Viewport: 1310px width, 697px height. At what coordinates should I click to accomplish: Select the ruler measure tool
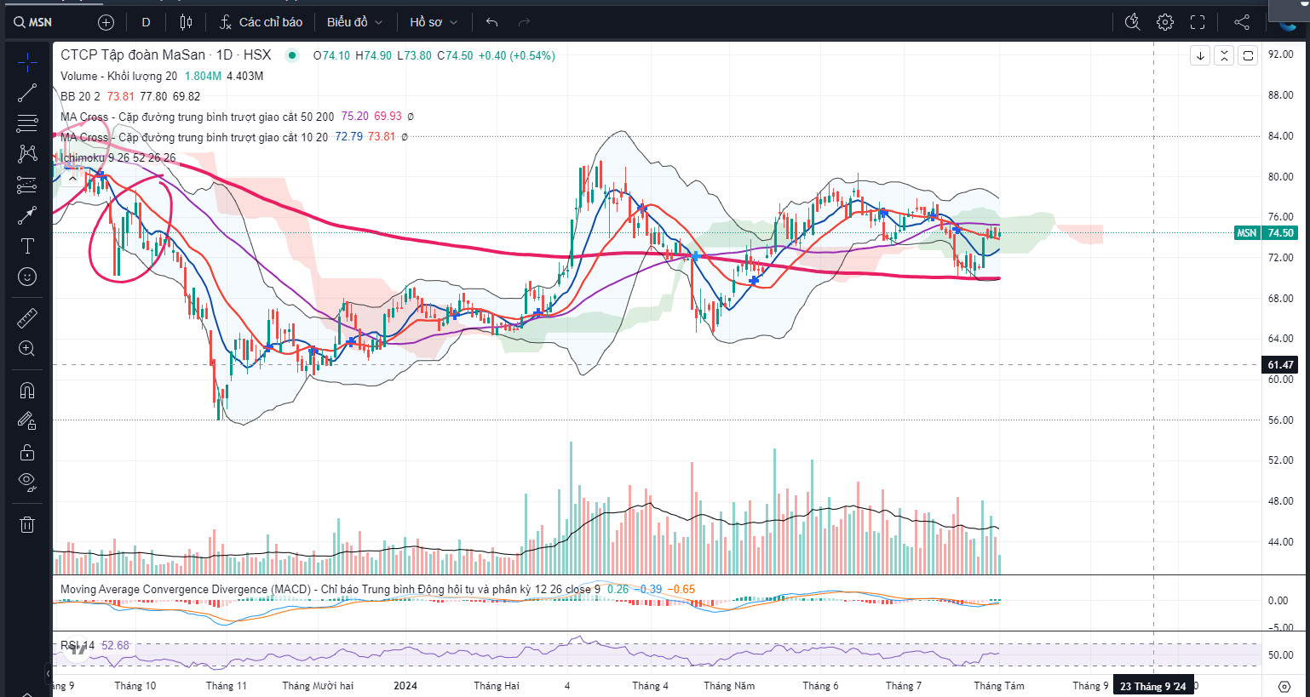(27, 318)
